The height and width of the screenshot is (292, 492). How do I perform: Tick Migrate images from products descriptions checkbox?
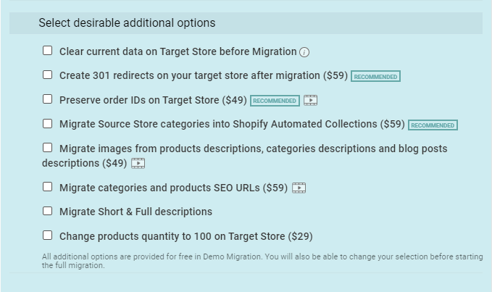[x=48, y=148]
